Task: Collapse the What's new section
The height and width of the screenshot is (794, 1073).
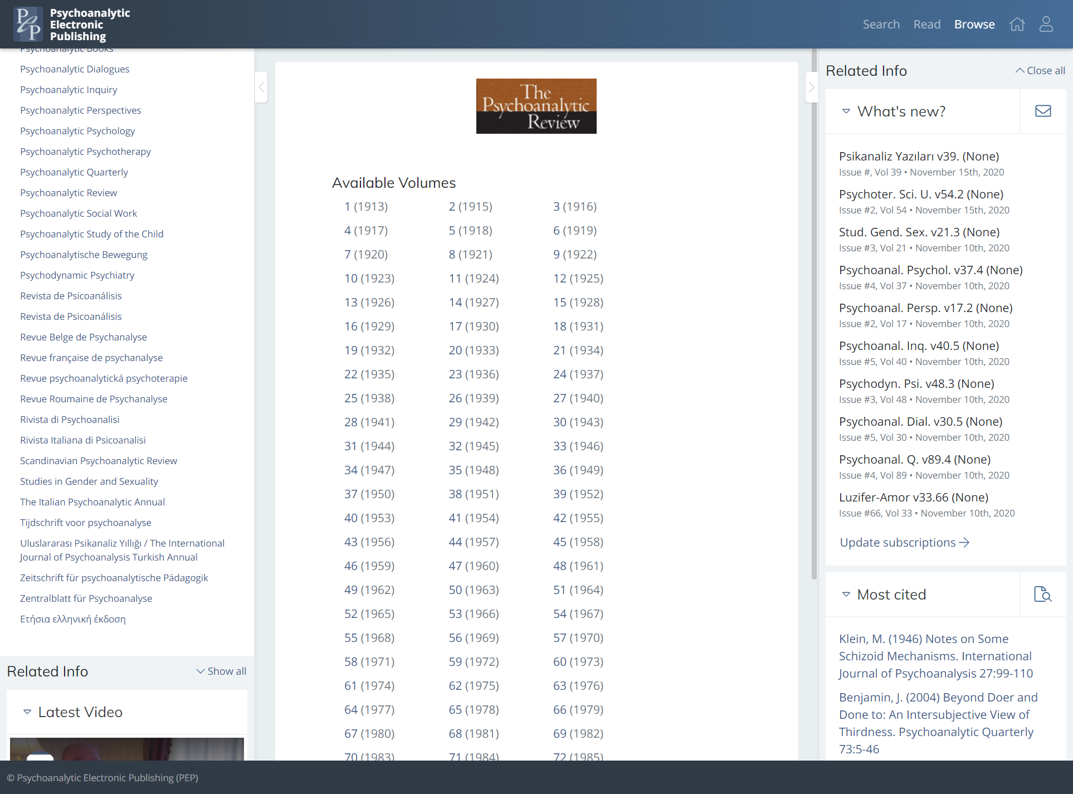Action: 846,111
